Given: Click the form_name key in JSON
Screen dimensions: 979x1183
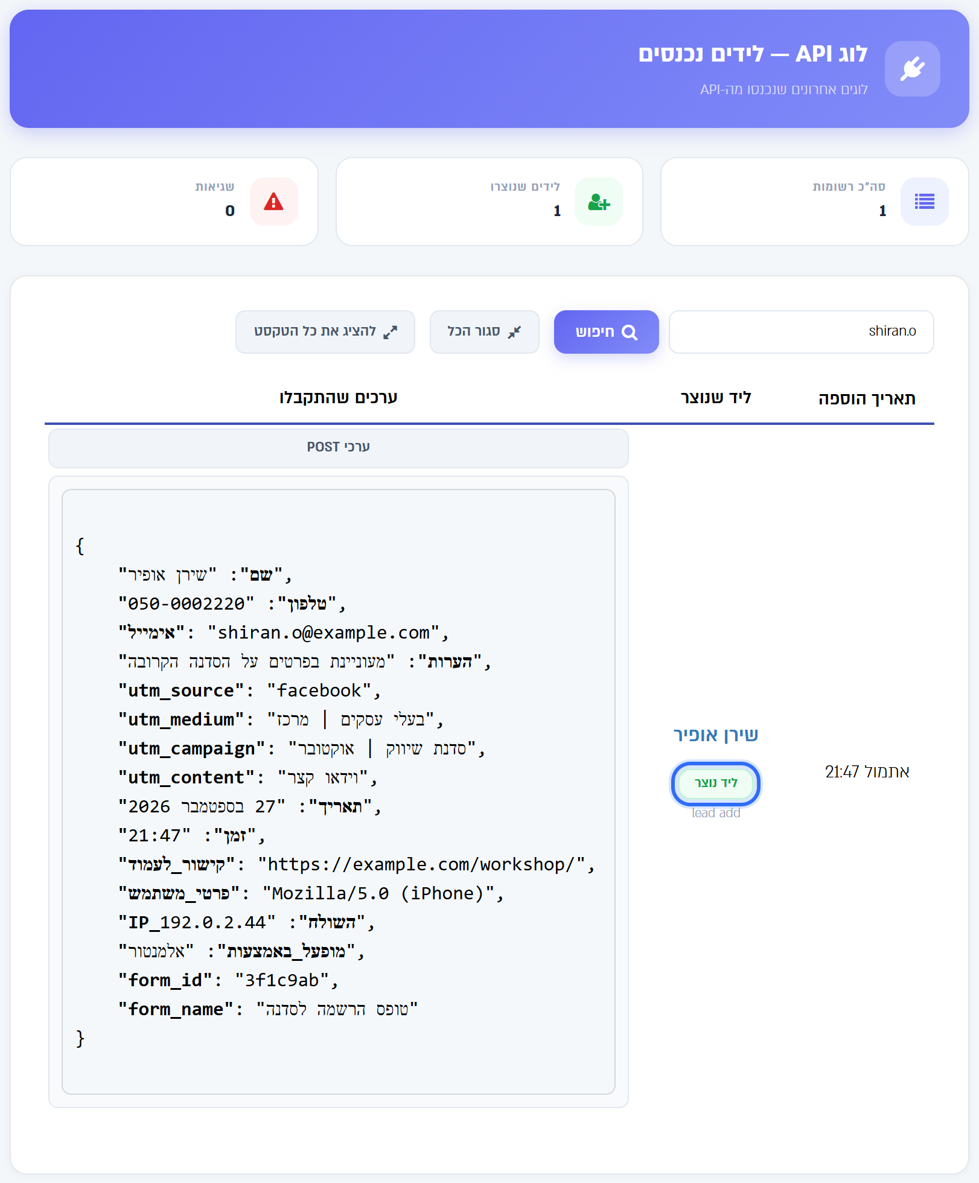Looking at the screenshot, I should coord(176,1009).
